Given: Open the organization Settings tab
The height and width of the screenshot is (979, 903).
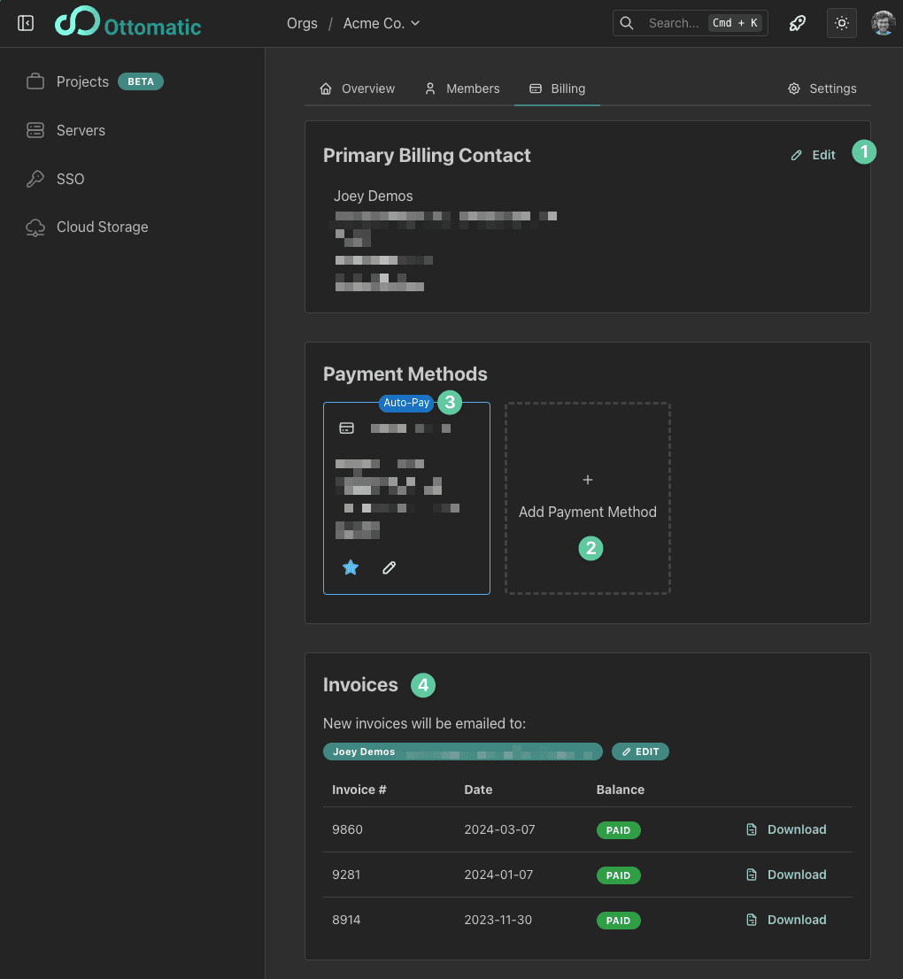Looking at the screenshot, I should coord(822,89).
